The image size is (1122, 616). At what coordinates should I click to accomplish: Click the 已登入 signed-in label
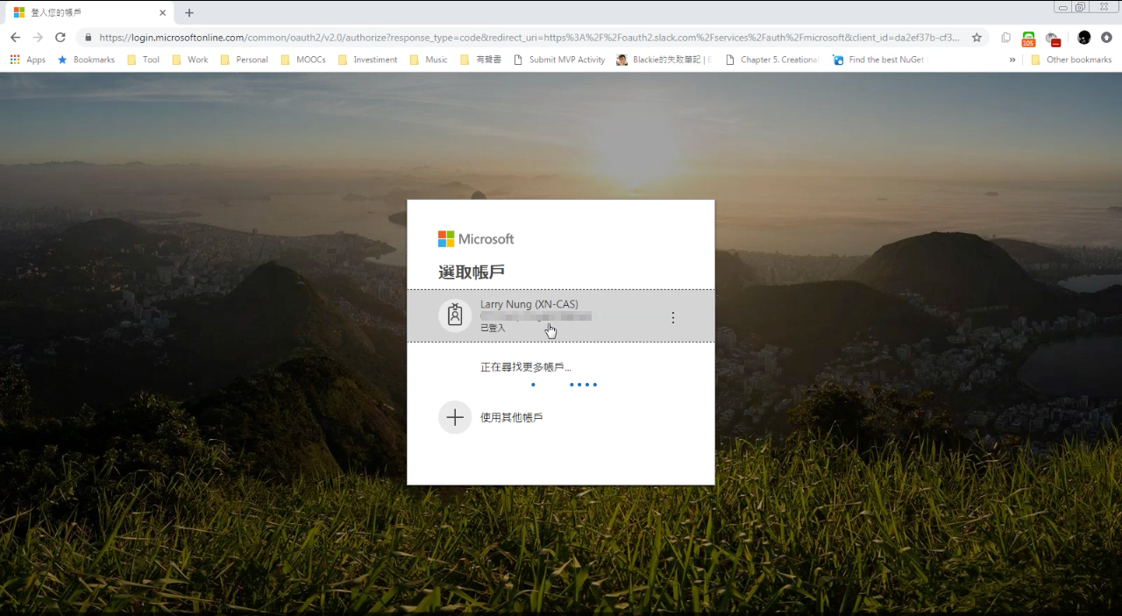click(493, 328)
